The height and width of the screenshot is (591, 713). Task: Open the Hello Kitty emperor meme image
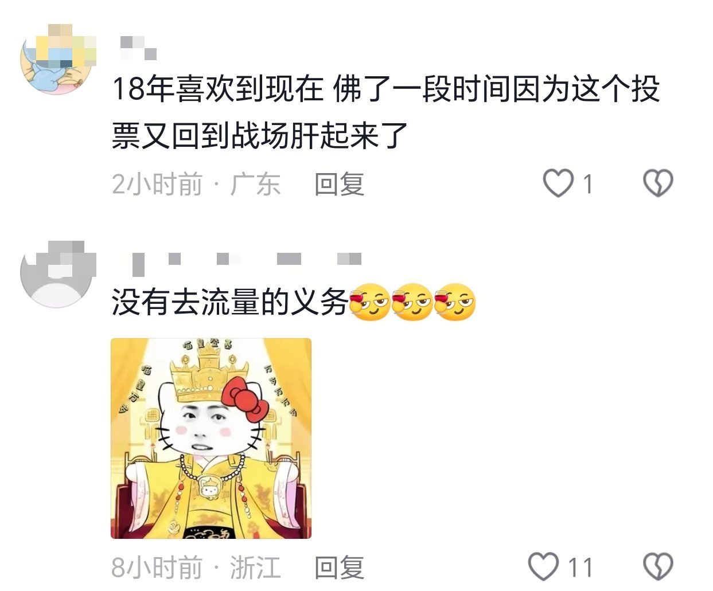[211, 439]
